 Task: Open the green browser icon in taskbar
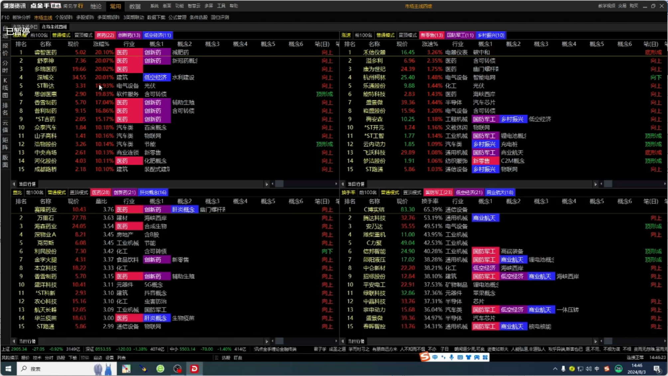point(160,369)
